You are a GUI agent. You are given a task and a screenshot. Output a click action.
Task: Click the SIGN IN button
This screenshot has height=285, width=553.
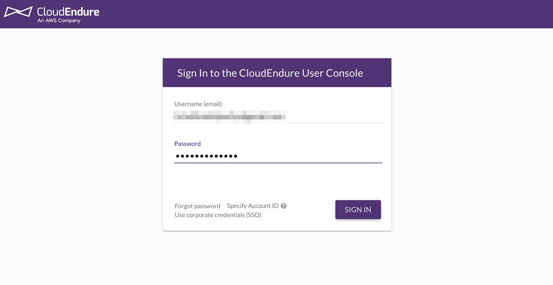358,209
